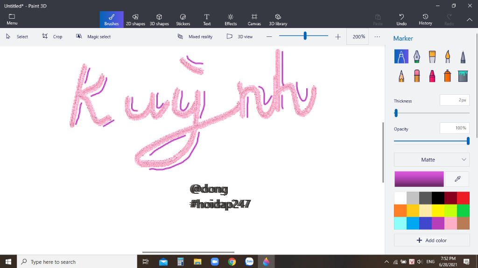Select the Eraser tool
Screen dimensions: 478x268
(x=417, y=76)
